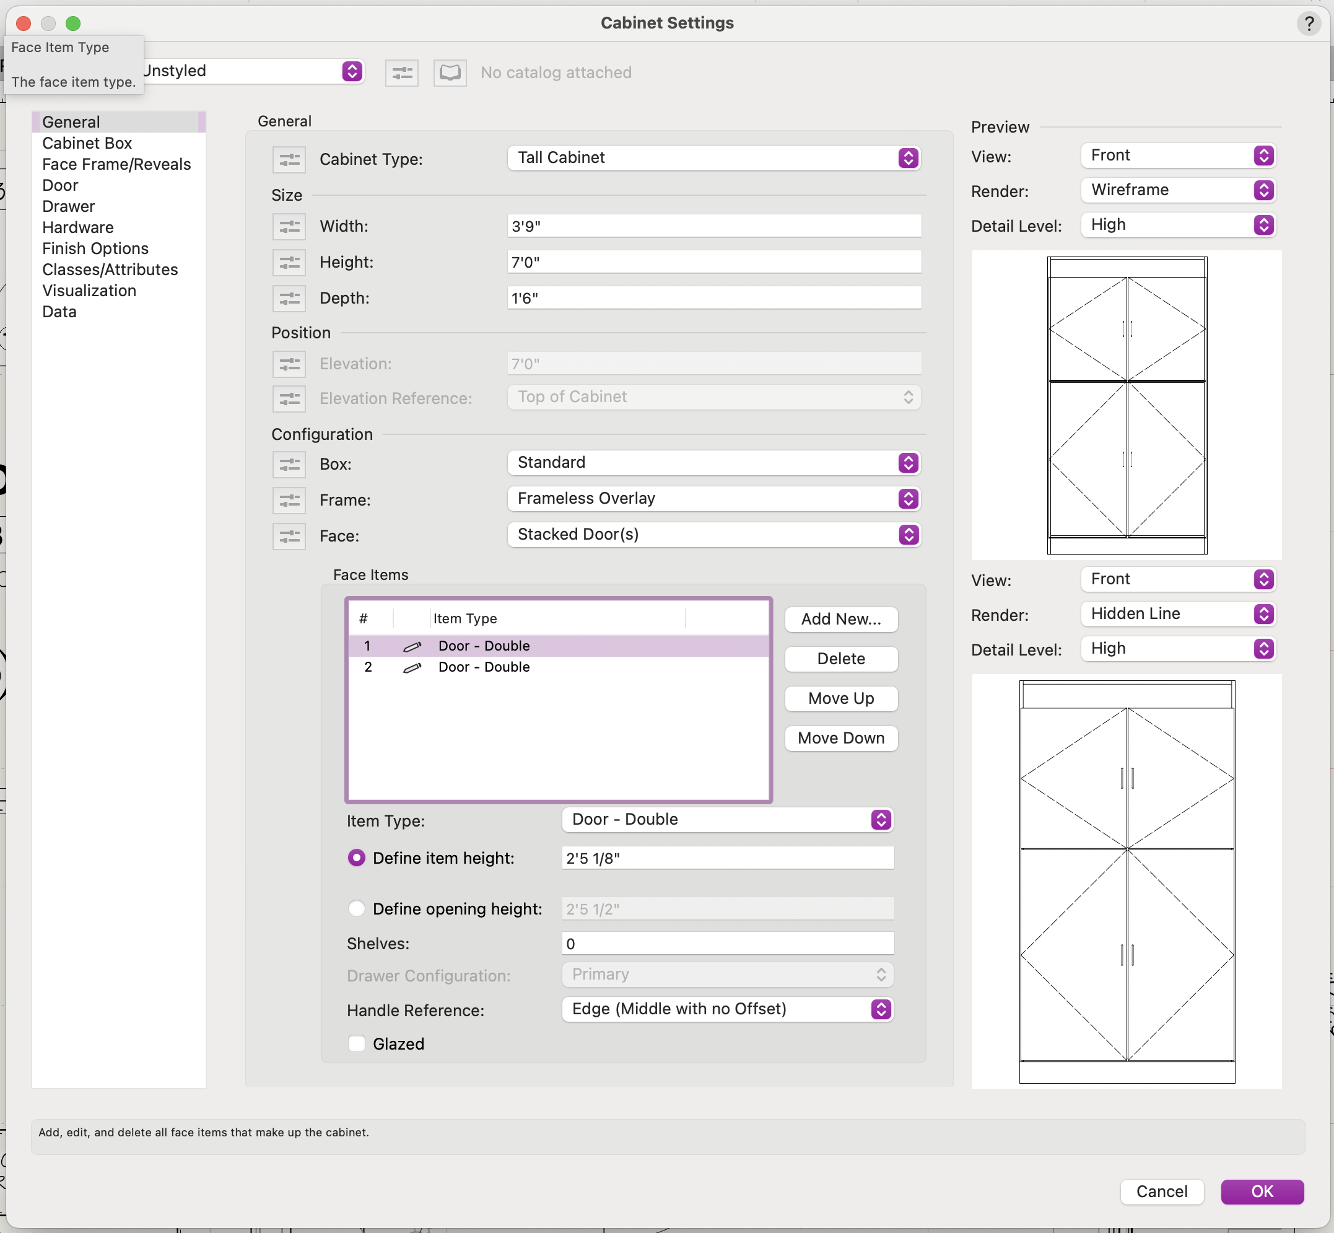Click the pencil icon on face item 2

412,667
